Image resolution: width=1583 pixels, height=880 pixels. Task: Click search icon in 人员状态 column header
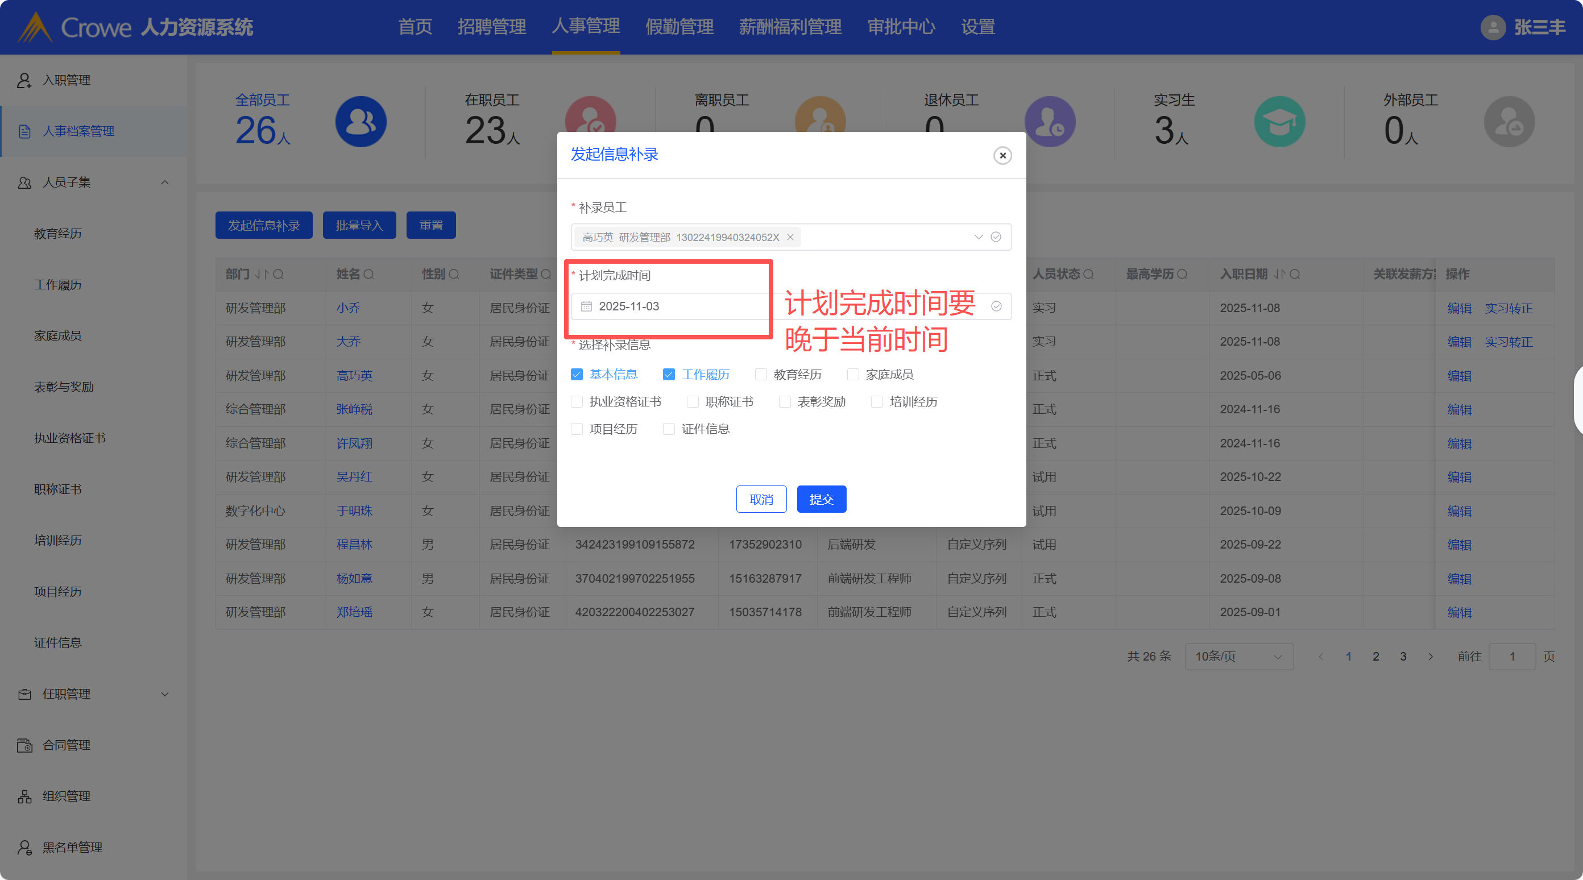[x=1088, y=274]
